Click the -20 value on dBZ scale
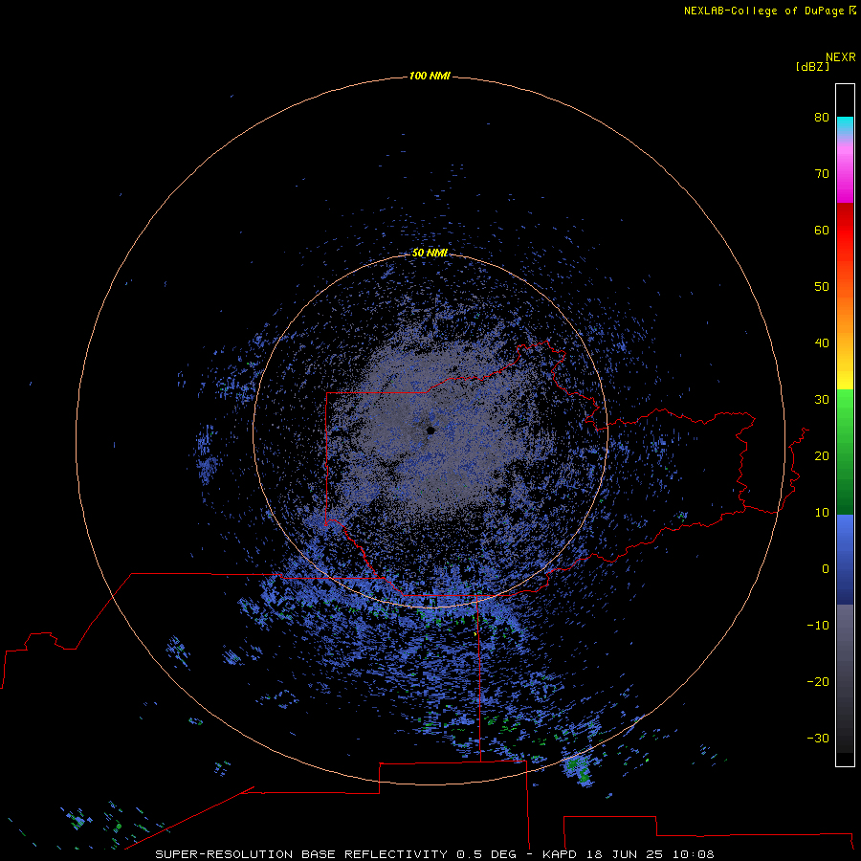This screenshot has height=861, width=861. coord(818,682)
